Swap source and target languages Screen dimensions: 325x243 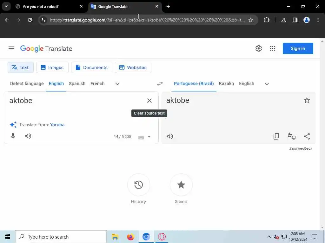(x=160, y=84)
